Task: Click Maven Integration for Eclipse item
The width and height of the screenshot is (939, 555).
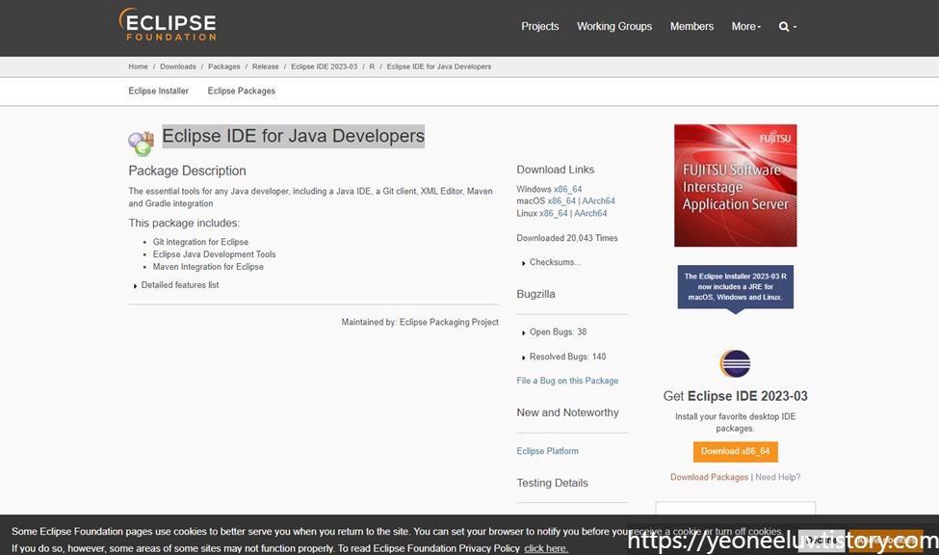Action: [x=208, y=267]
